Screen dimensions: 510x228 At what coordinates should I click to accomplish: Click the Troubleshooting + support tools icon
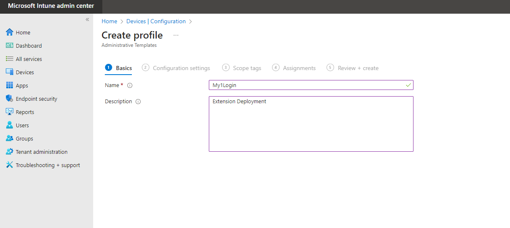(x=10, y=165)
